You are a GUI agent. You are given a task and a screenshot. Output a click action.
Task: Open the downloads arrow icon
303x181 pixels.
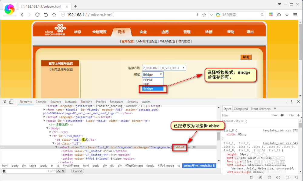287,15
